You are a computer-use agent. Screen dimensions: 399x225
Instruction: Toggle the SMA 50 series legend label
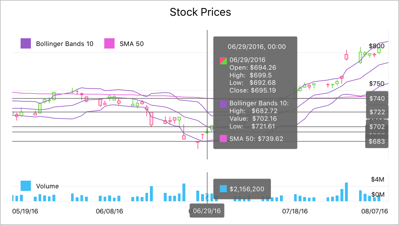point(132,44)
